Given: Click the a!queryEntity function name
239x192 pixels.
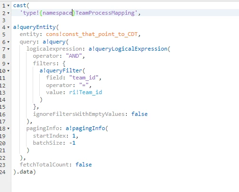Looking at the screenshot, I should 35,27.
